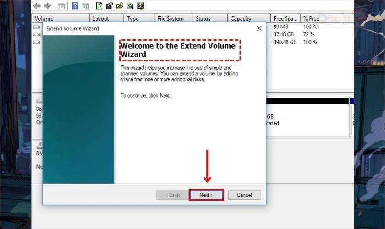Click the magnifier search toolbar icon
Viewport: 385px width, 229px height.
(x=130, y=5)
